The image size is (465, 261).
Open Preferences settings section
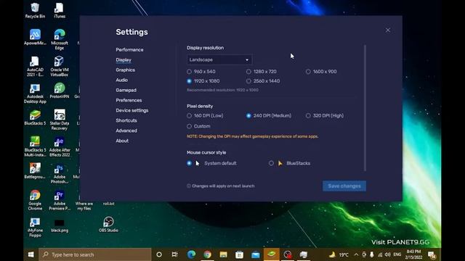tap(129, 100)
